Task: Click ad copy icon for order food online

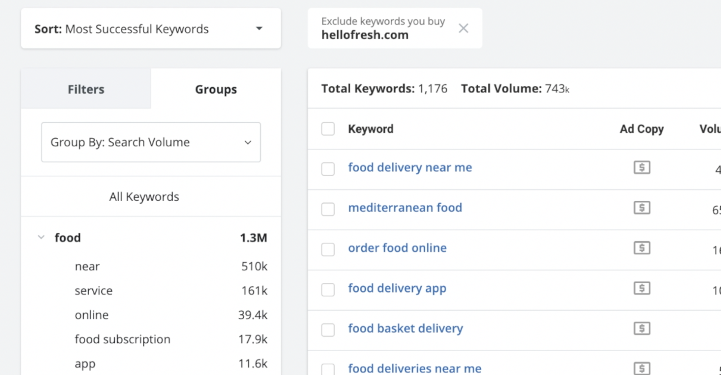Action: click(x=642, y=248)
